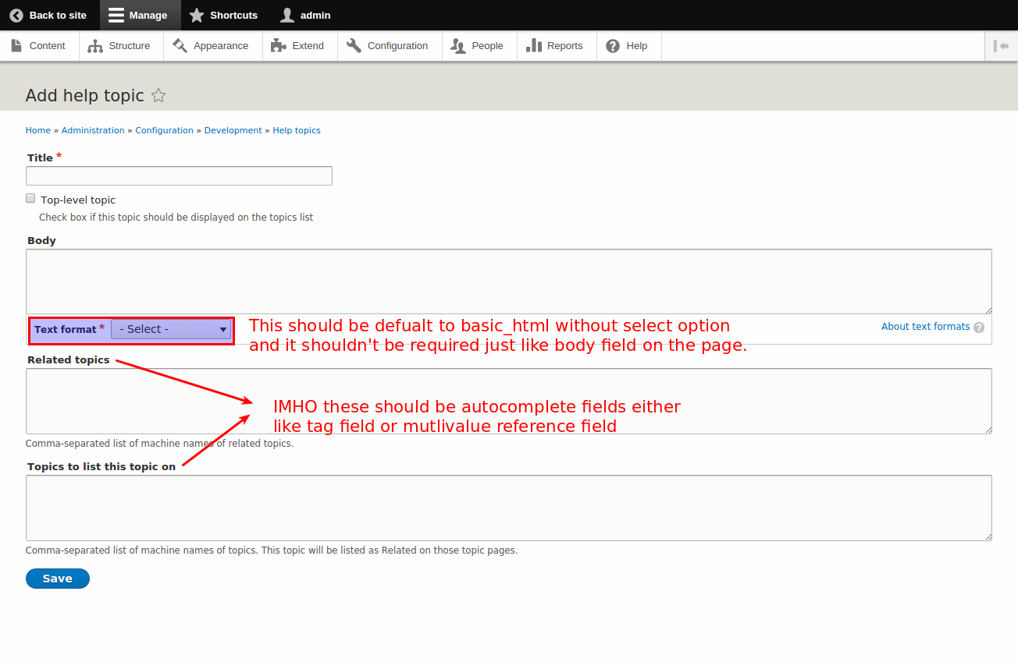This screenshot has height=662, width=1018.
Task: Enable the Top-level topic checkbox
Action: pyautogui.click(x=30, y=198)
